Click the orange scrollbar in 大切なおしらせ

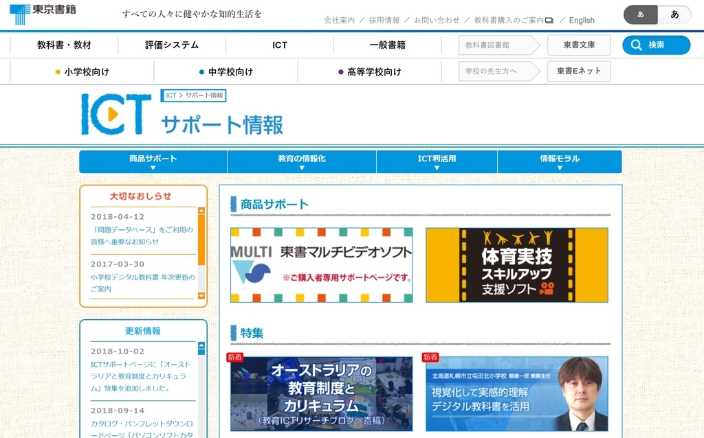(201, 240)
